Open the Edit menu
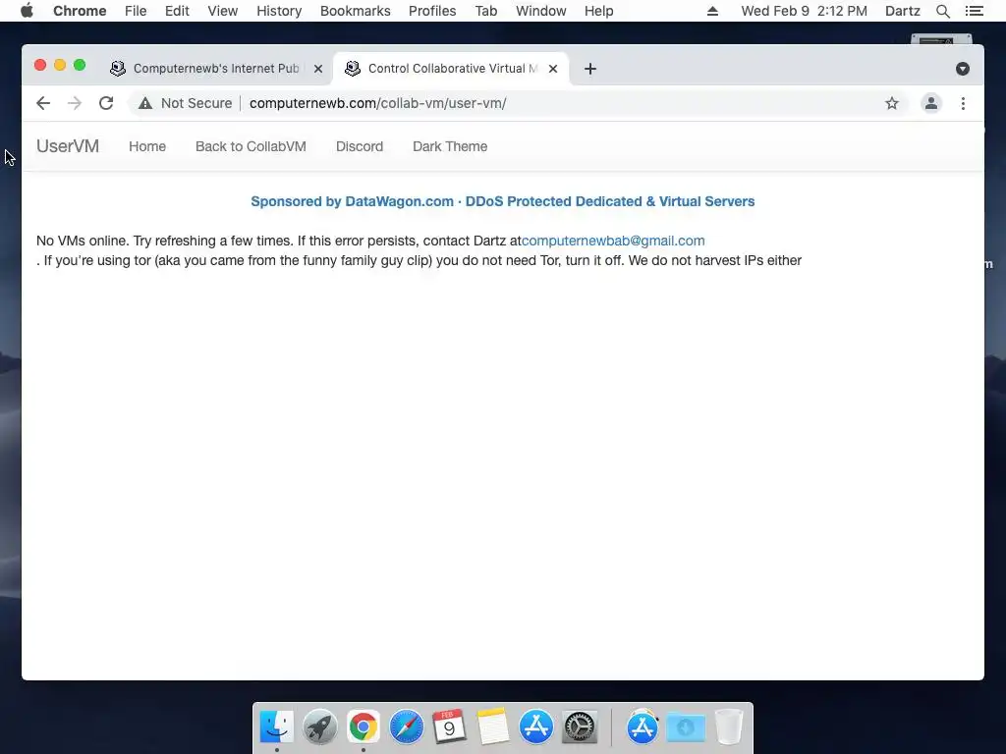This screenshot has height=754, width=1006. tap(177, 11)
